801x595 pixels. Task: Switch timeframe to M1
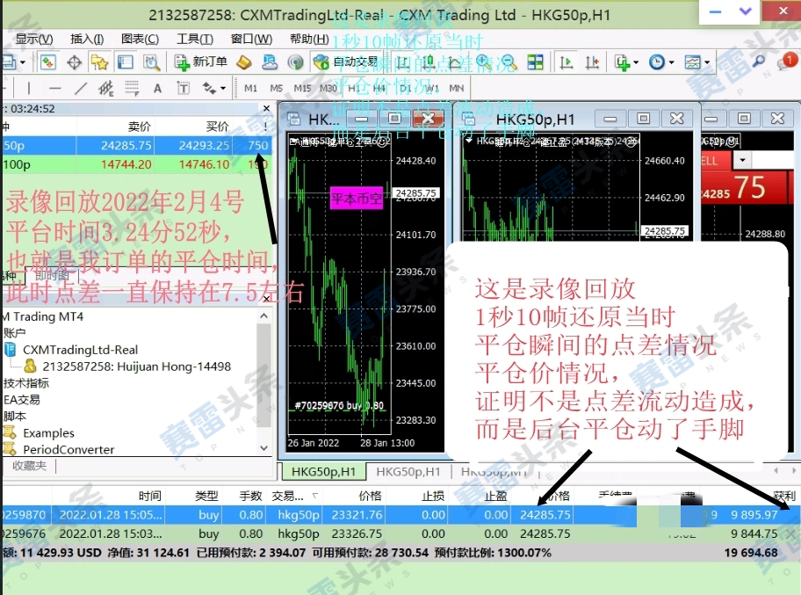point(250,89)
